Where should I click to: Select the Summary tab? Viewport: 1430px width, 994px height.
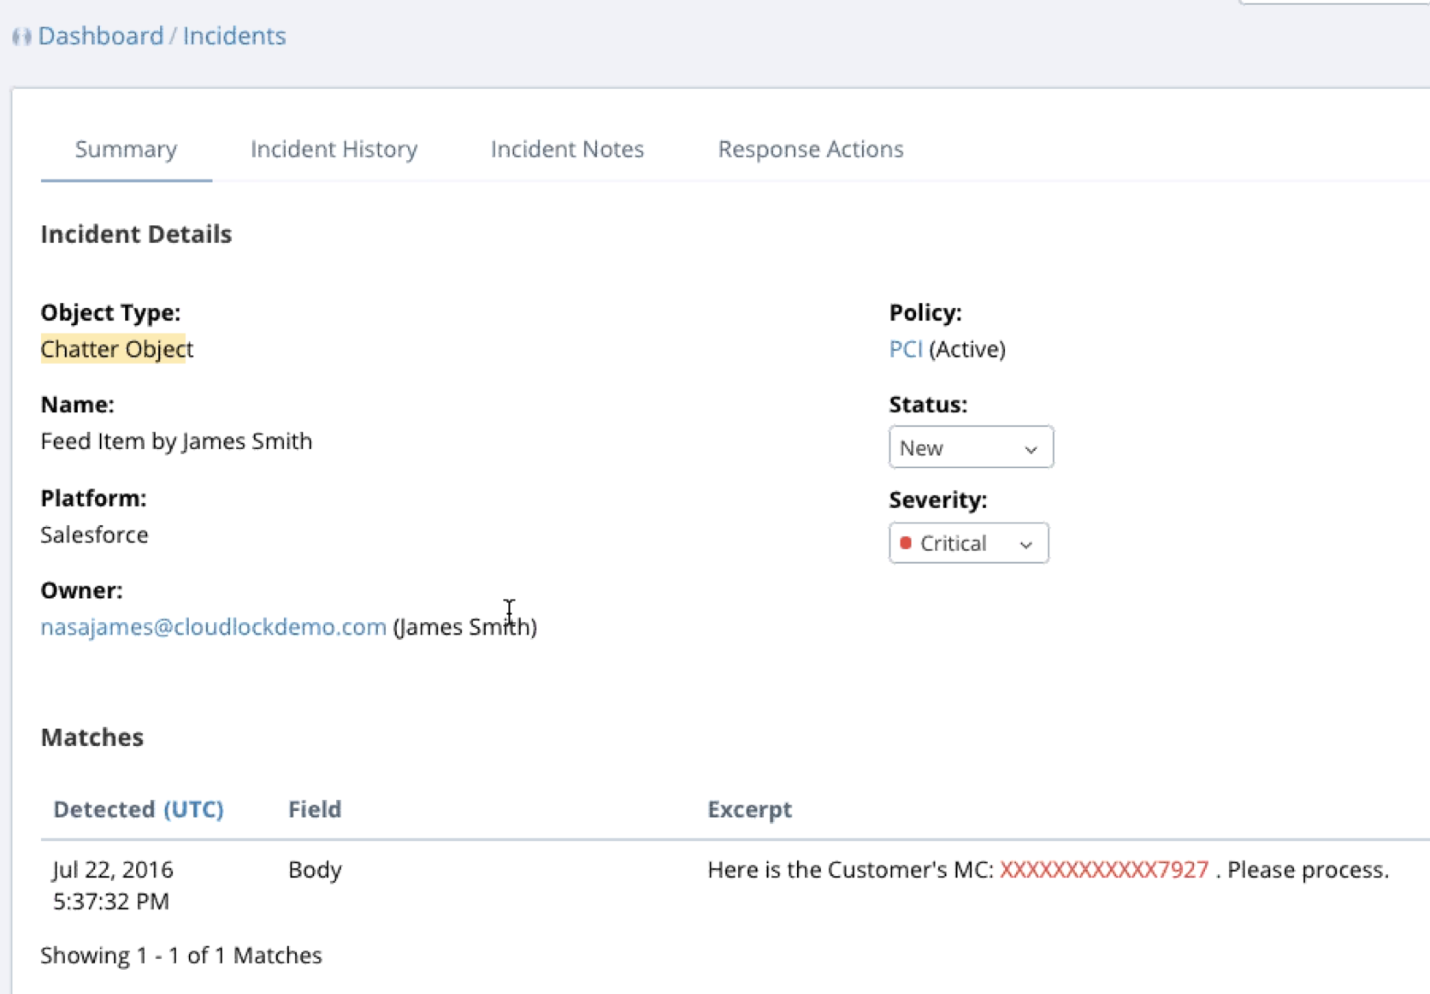(x=126, y=149)
